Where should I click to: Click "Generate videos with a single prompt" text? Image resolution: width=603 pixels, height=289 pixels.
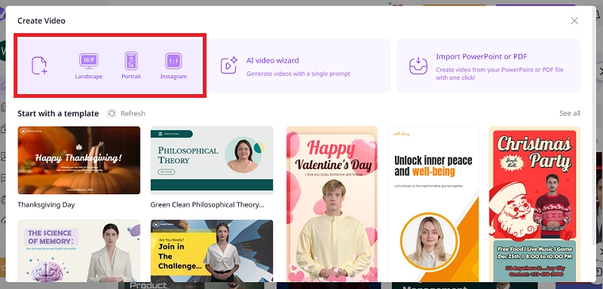pos(298,74)
